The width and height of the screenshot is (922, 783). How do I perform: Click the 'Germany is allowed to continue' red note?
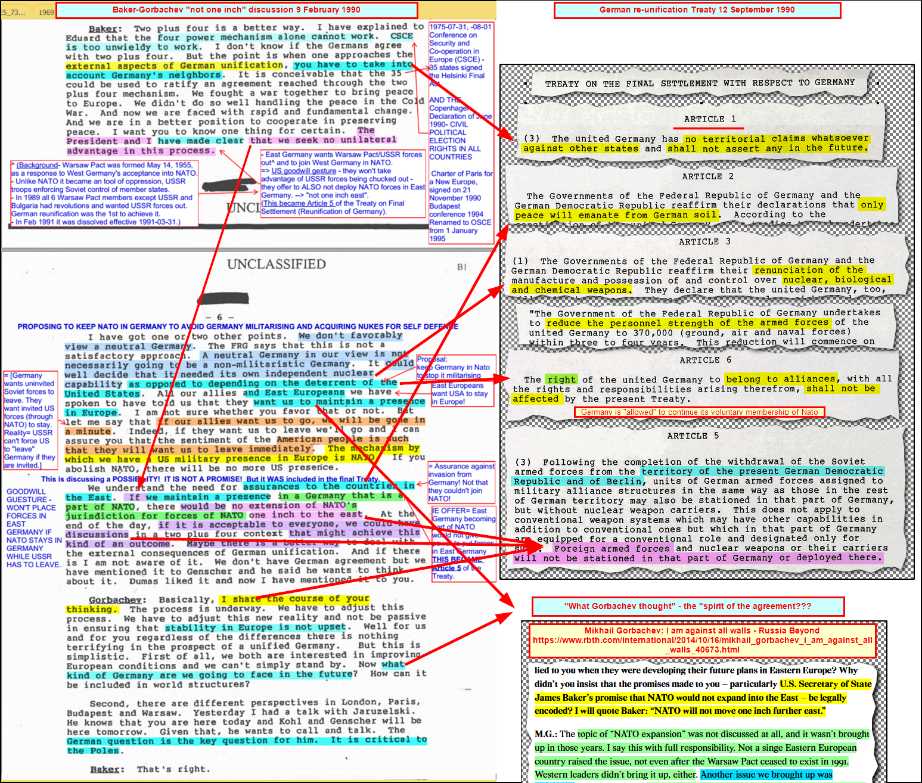[x=700, y=412]
